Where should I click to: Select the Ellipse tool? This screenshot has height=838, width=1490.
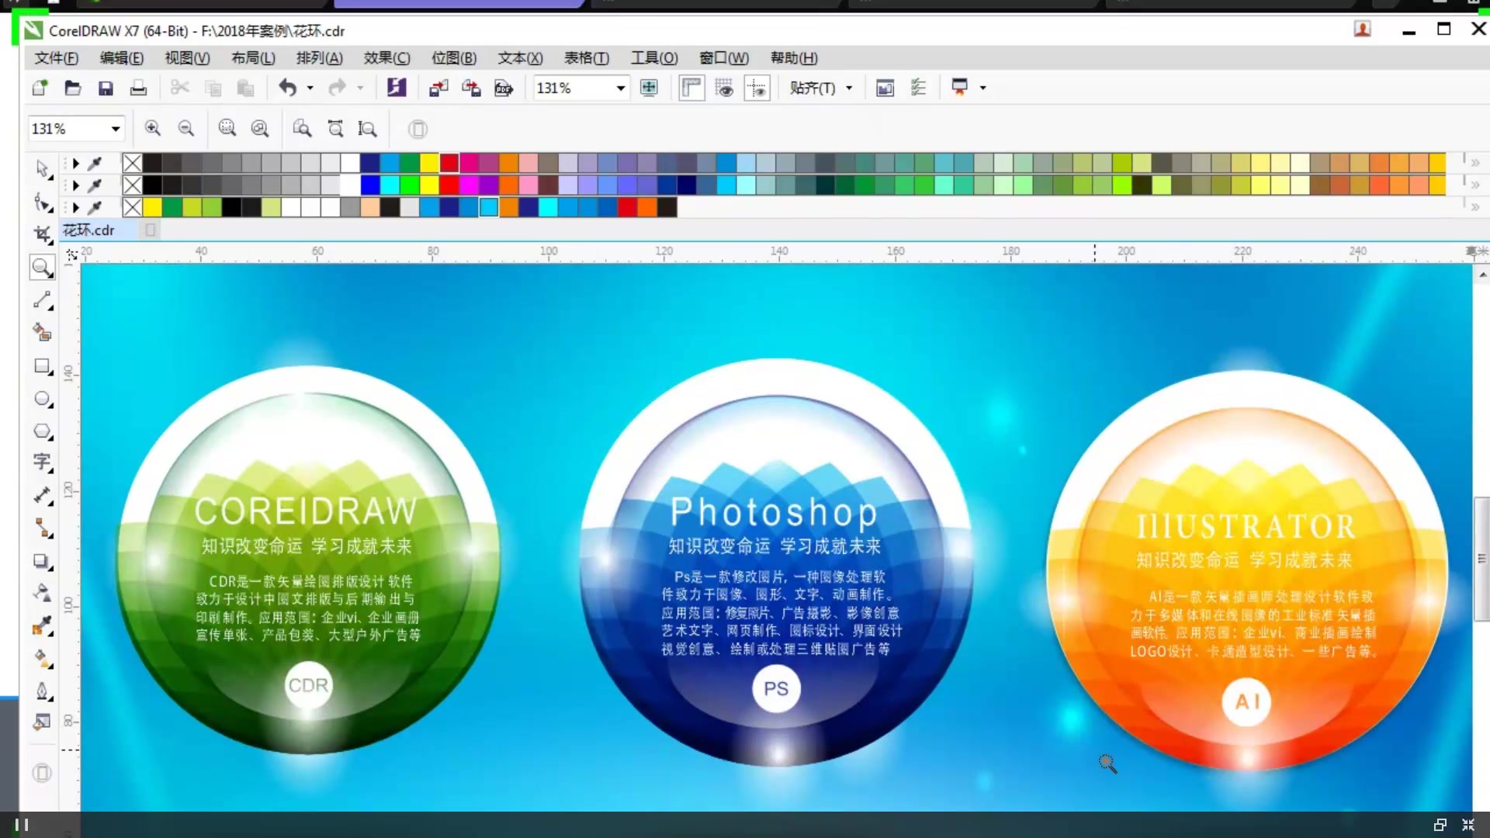pos(42,399)
